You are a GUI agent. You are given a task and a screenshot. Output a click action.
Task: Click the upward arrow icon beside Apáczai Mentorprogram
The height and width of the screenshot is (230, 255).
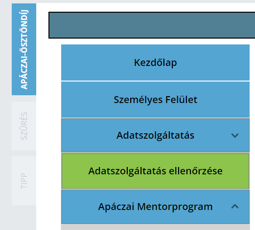(235, 207)
